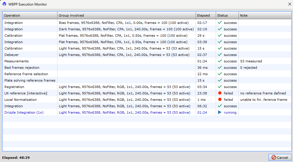Select the Local Normalization operation

click(x=21, y=100)
